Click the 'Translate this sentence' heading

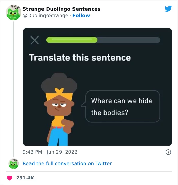(x=80, y=58)
